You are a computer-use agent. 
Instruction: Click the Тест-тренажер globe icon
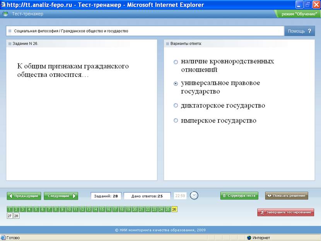pyautogui.click(x=5, y=14)
